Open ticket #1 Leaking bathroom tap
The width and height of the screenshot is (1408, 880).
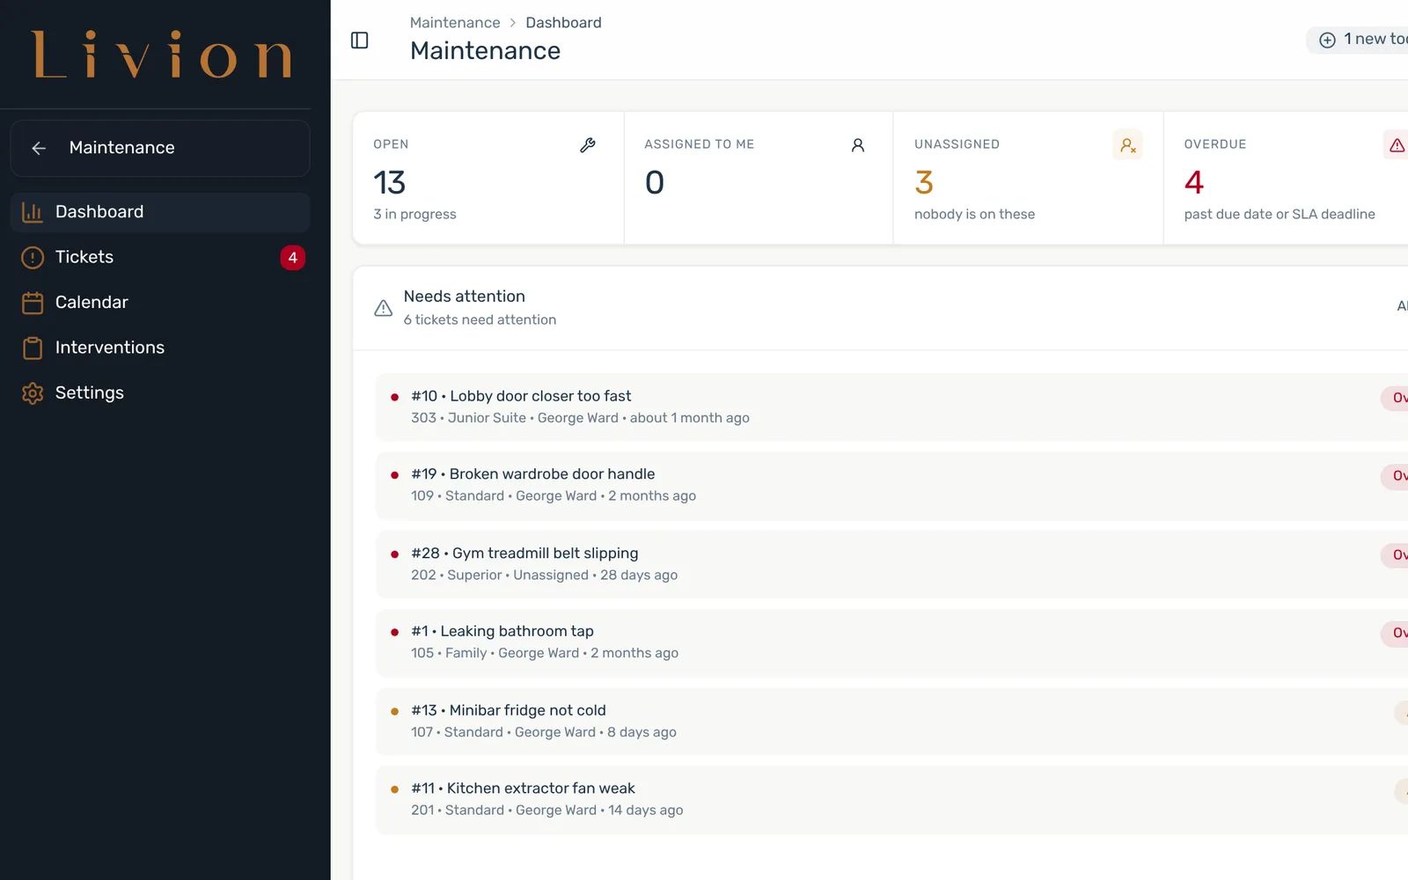(891, 642)
